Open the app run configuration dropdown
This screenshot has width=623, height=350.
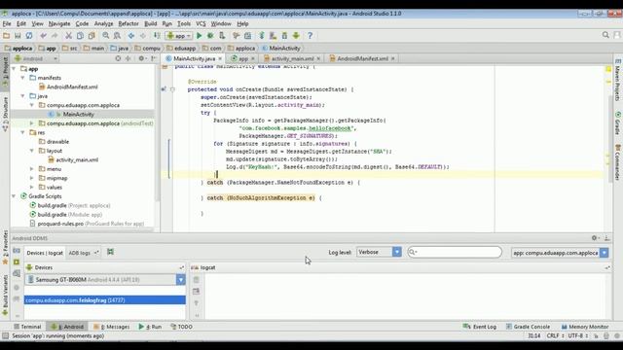coord(179,36)
